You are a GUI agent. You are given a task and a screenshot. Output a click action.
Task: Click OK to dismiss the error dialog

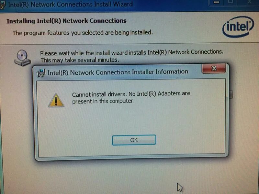click(134, 140)
